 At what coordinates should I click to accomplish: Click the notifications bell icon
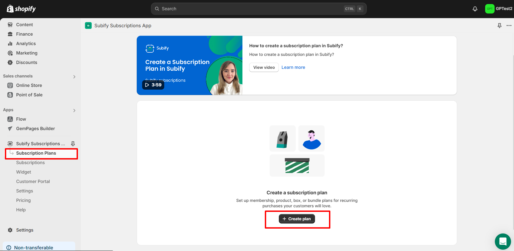click(475, 9)
